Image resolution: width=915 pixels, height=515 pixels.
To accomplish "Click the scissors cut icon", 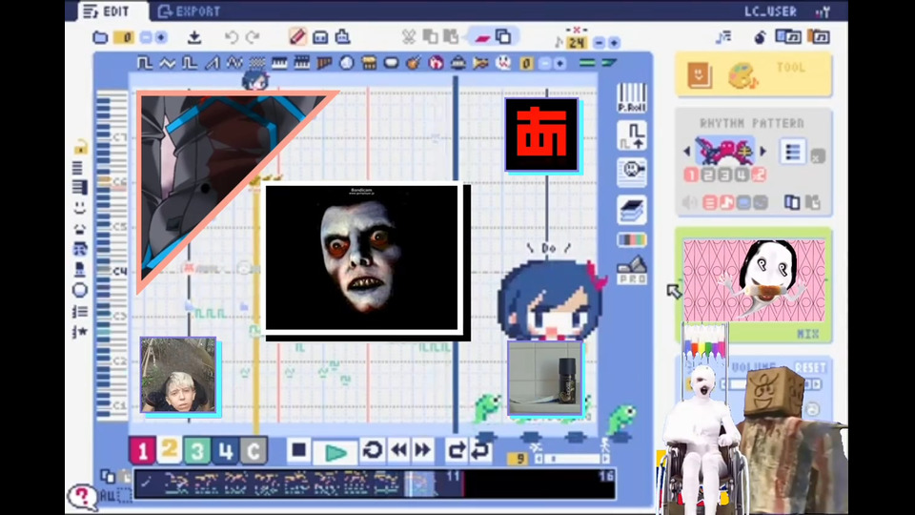I will click(409, 37).
